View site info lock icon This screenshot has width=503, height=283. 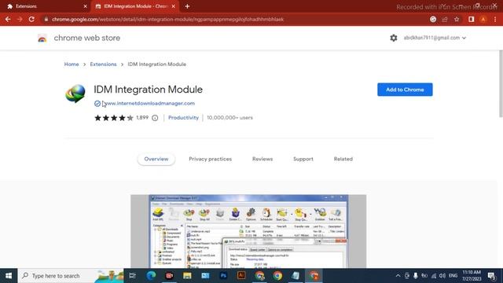tap(46, 19)
